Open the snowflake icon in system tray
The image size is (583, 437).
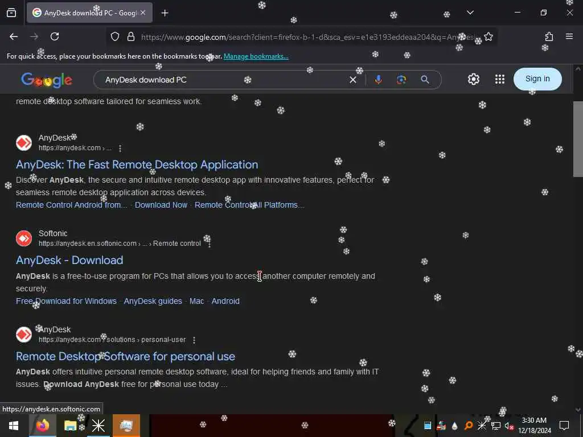pyautogui.click(x=482, y=426)
